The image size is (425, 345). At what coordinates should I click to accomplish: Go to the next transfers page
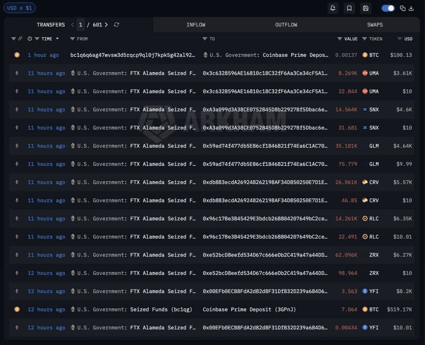[x=106, y=25]
